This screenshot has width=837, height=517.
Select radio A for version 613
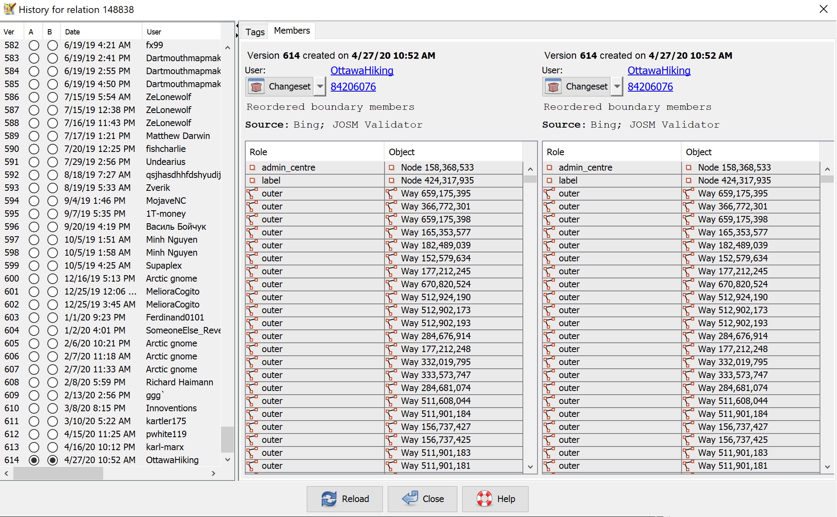[x=34, y=447]
